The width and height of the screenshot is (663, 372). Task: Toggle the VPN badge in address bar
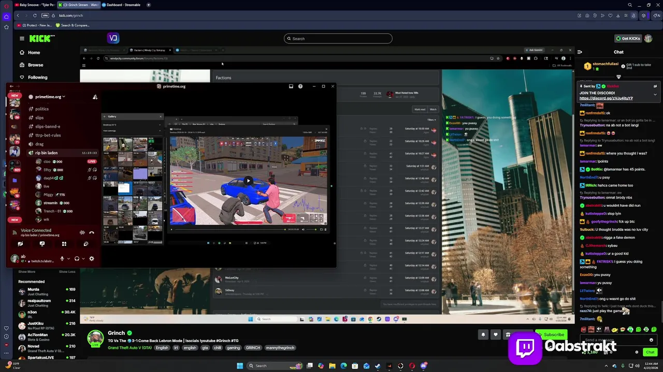pyautogui.click(x=46, y=16)
